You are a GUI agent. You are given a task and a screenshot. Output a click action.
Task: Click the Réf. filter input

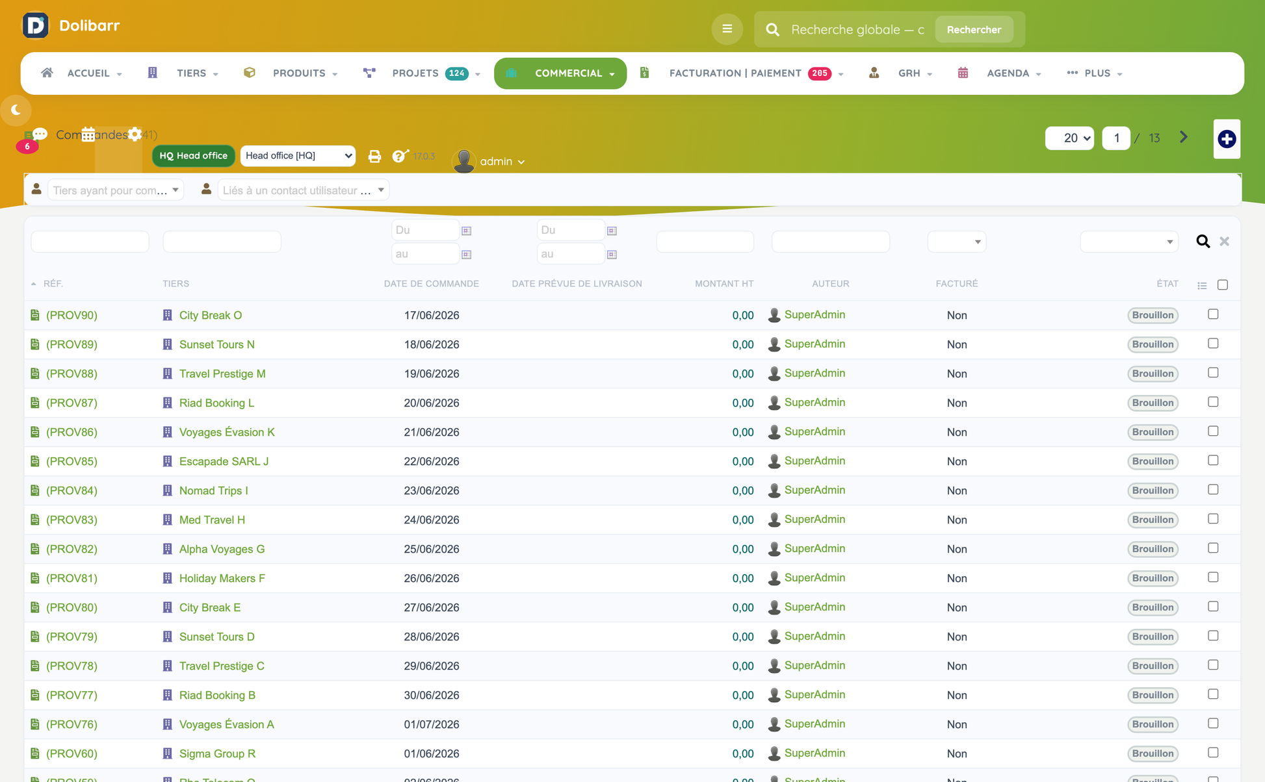[90, 242]
